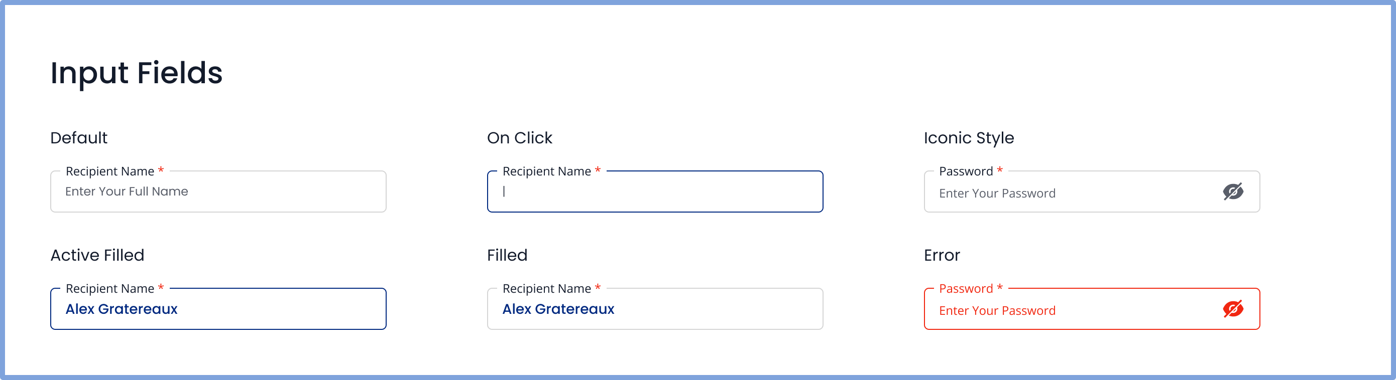
Task: Click the red eye-slash icon in Error field
Action: click(x=1233, y=309)
